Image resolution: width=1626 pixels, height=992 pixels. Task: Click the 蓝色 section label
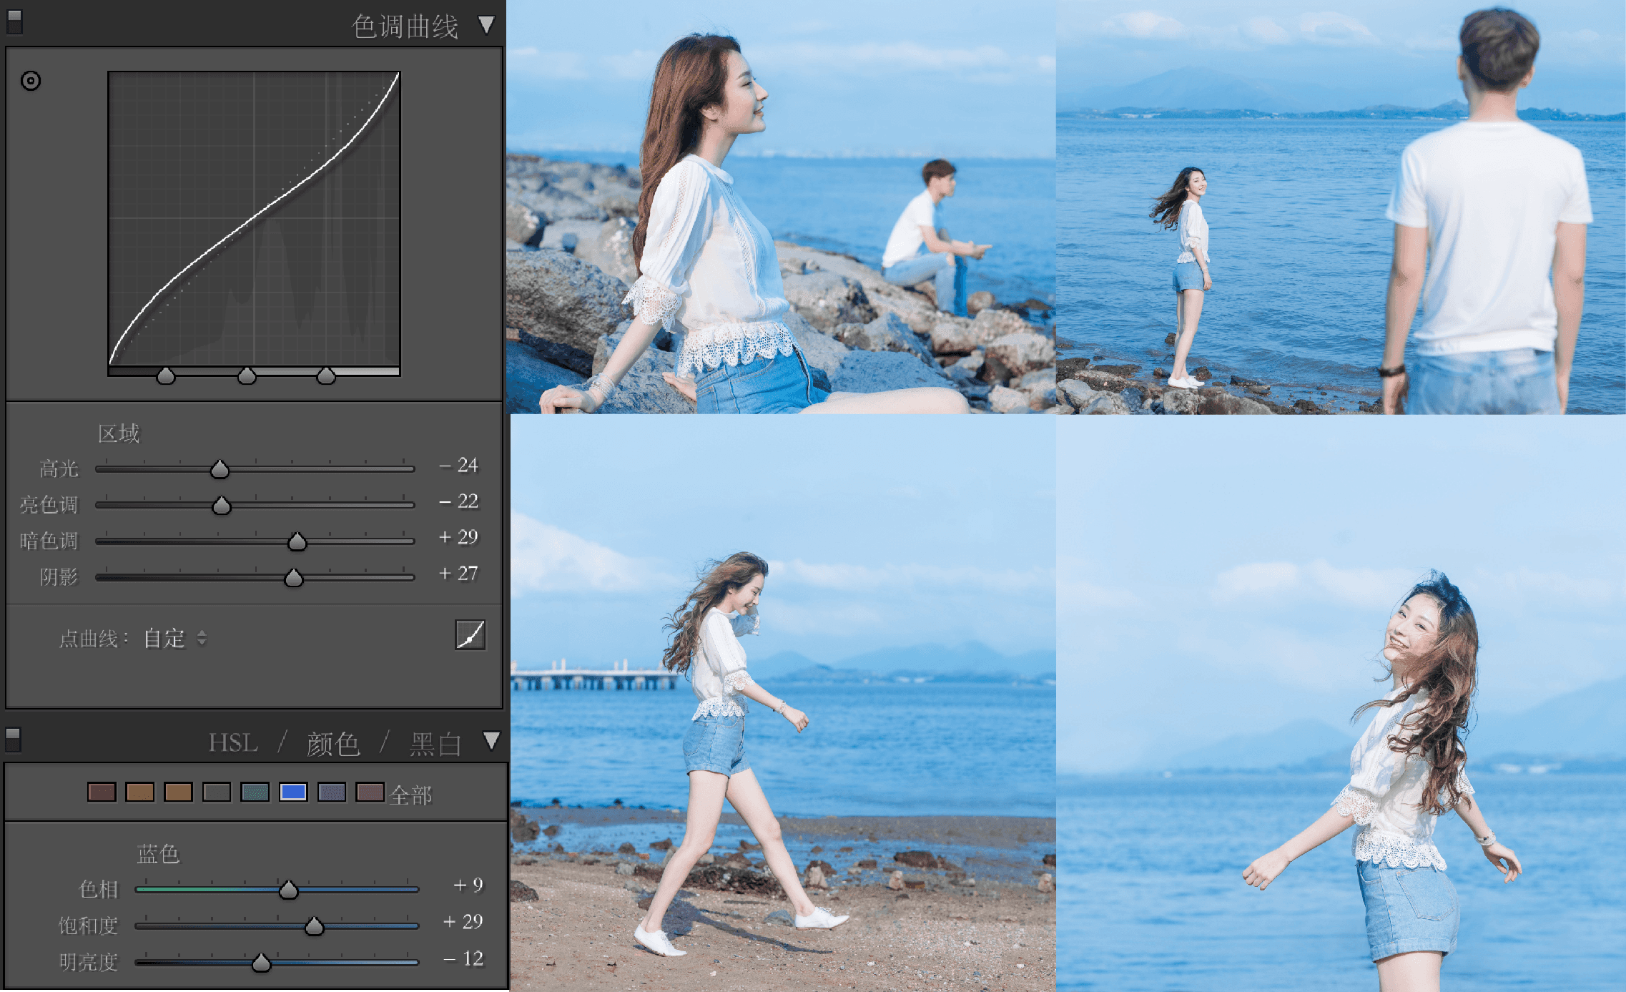[158, 853]
